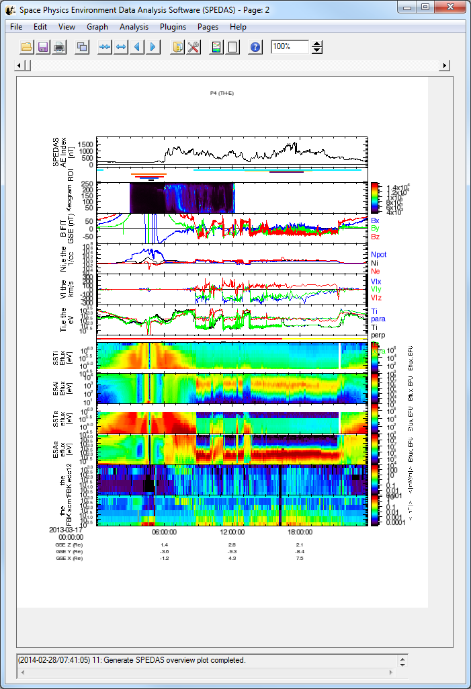Image resolution: width=471 pixels, height=689 pixels.
Task: Click the reduce time range icon
Action: [105, 47]
